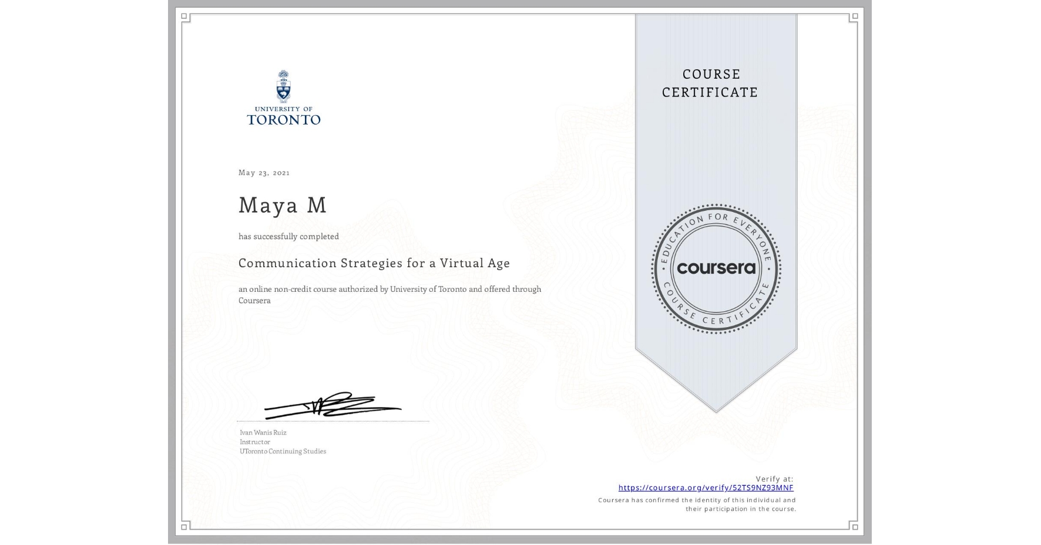
Task: Click 'has successfully completed' text
Action: click(288, 236)
